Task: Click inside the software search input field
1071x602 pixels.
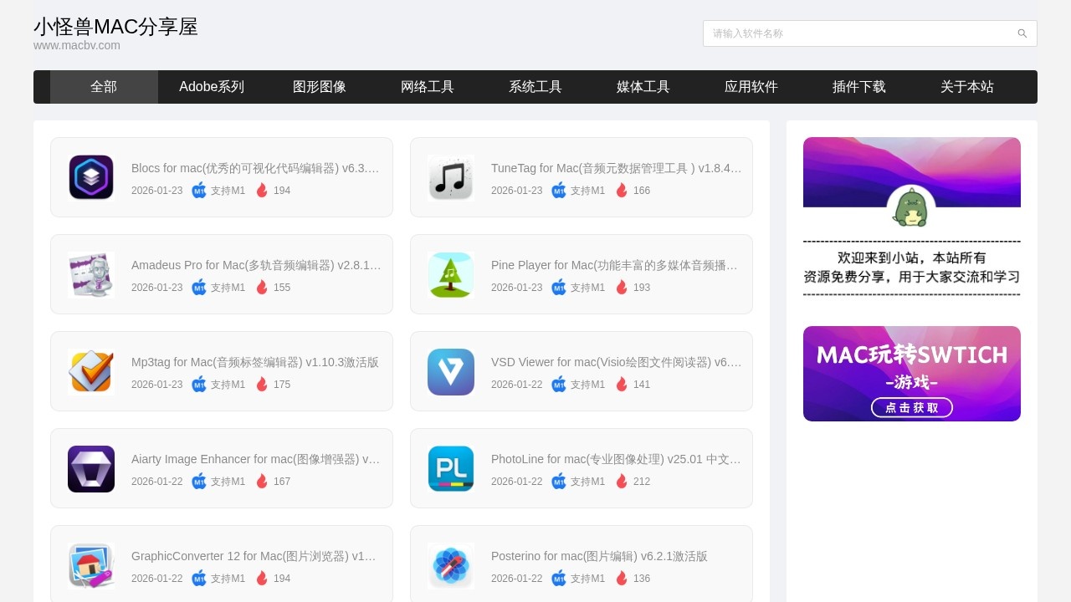Action: pyautogui.click(x=853, y=33)
